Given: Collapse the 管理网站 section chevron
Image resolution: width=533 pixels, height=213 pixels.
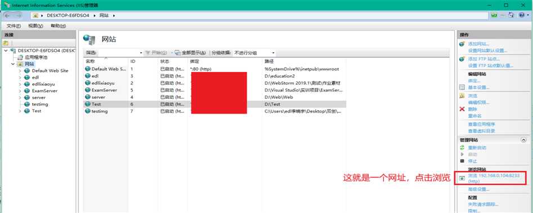Looking at the screenshot, I should coord(523,140).
